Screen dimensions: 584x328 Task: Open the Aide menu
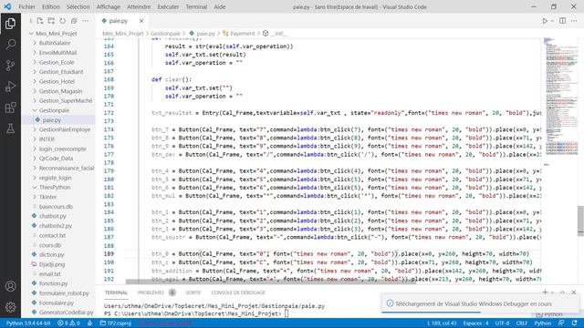pos(219,6)
